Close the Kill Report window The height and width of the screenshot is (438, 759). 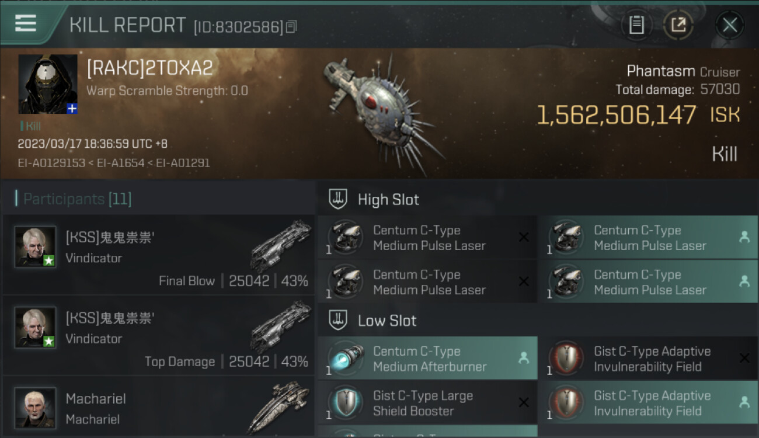click(729, 25)
